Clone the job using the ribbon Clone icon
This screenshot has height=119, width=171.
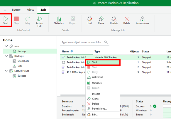point(101,20)
